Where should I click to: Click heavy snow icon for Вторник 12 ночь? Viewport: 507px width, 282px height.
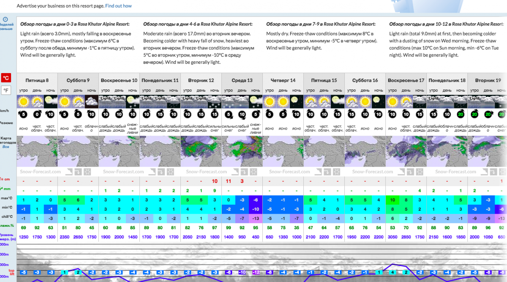pyautogui.click(x=215, y=101)
